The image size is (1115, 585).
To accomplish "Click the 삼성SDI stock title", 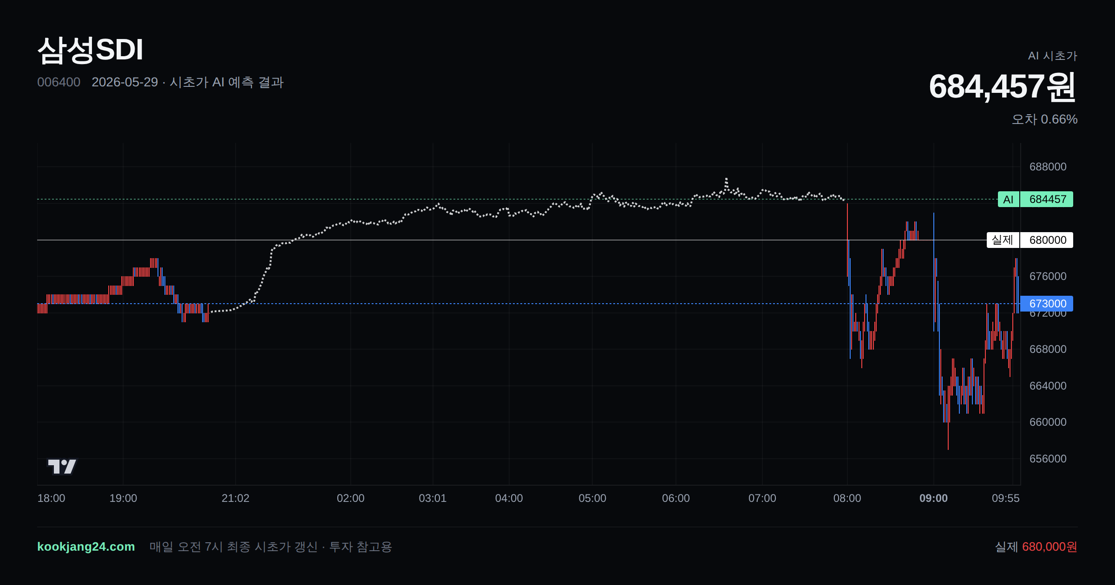I will tap(90, 50).
